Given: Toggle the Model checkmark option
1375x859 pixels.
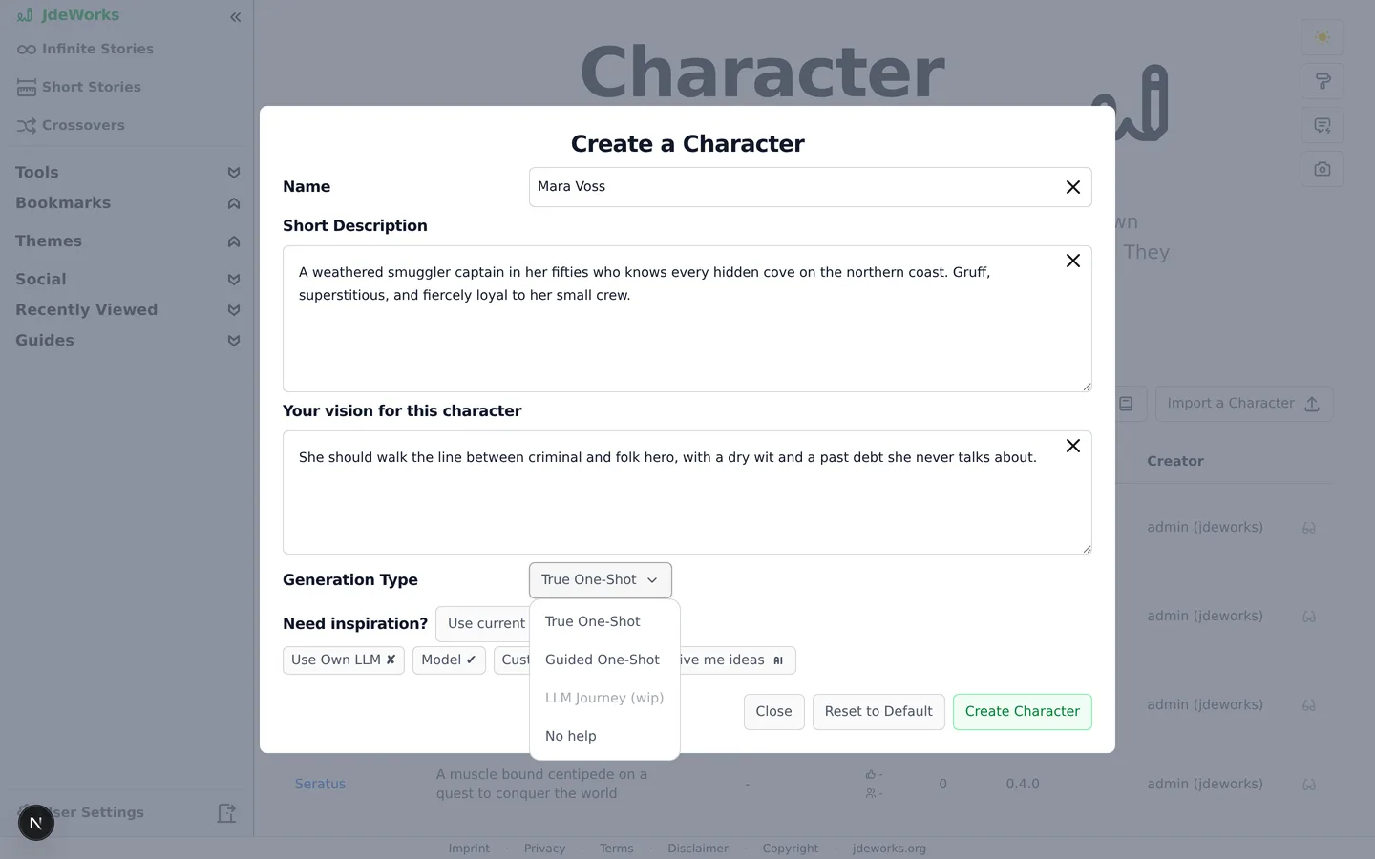Looking at the screenshot, I should pyautogui.click(x=449, y=660).
